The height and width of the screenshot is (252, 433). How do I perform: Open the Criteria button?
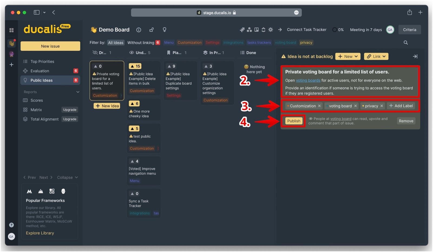[x=409, y=30]
